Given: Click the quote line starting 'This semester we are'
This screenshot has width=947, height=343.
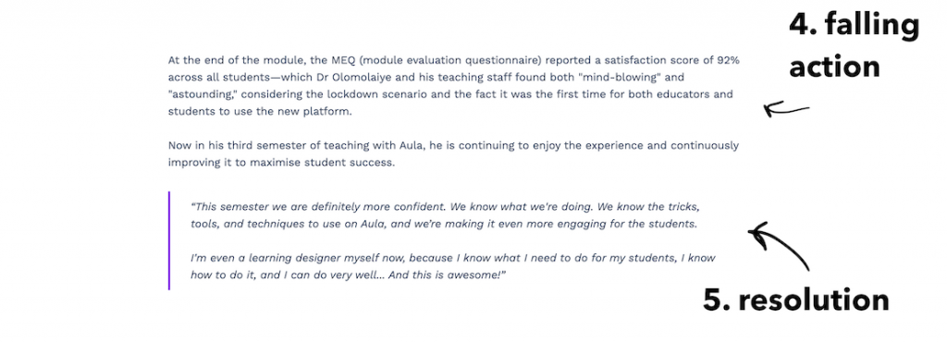Looking at the screenshot, I should point(445,206).
